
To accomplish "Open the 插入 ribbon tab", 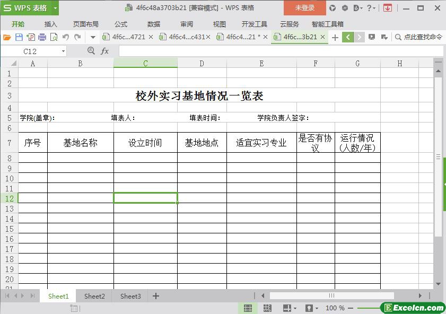I will [51, 24].
